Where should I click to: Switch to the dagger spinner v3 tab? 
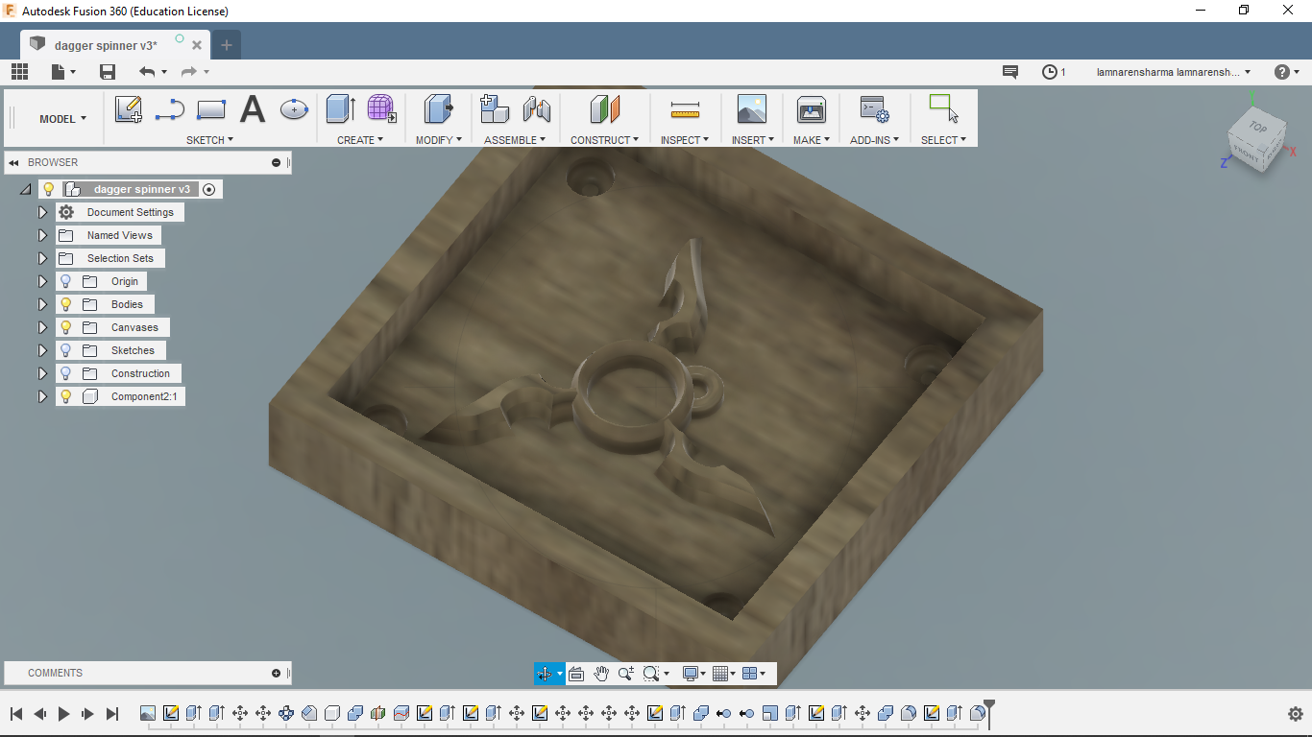tap(106, 45)
